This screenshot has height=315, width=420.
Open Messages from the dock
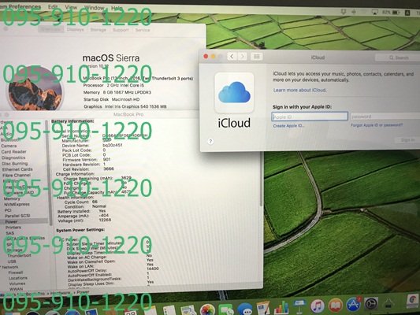pos(245,309)
